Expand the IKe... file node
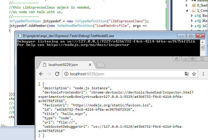This screenshot has width=208, height=140. point(192,21)
